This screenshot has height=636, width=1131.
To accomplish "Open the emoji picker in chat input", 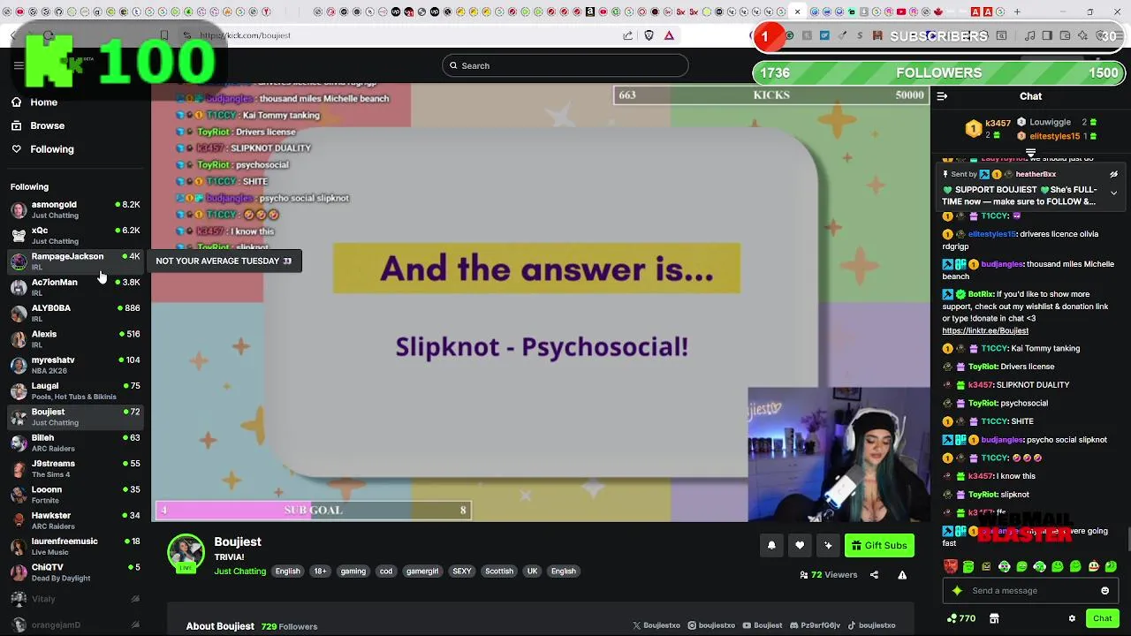I will pyautogui.click(x=1104, y=591).
